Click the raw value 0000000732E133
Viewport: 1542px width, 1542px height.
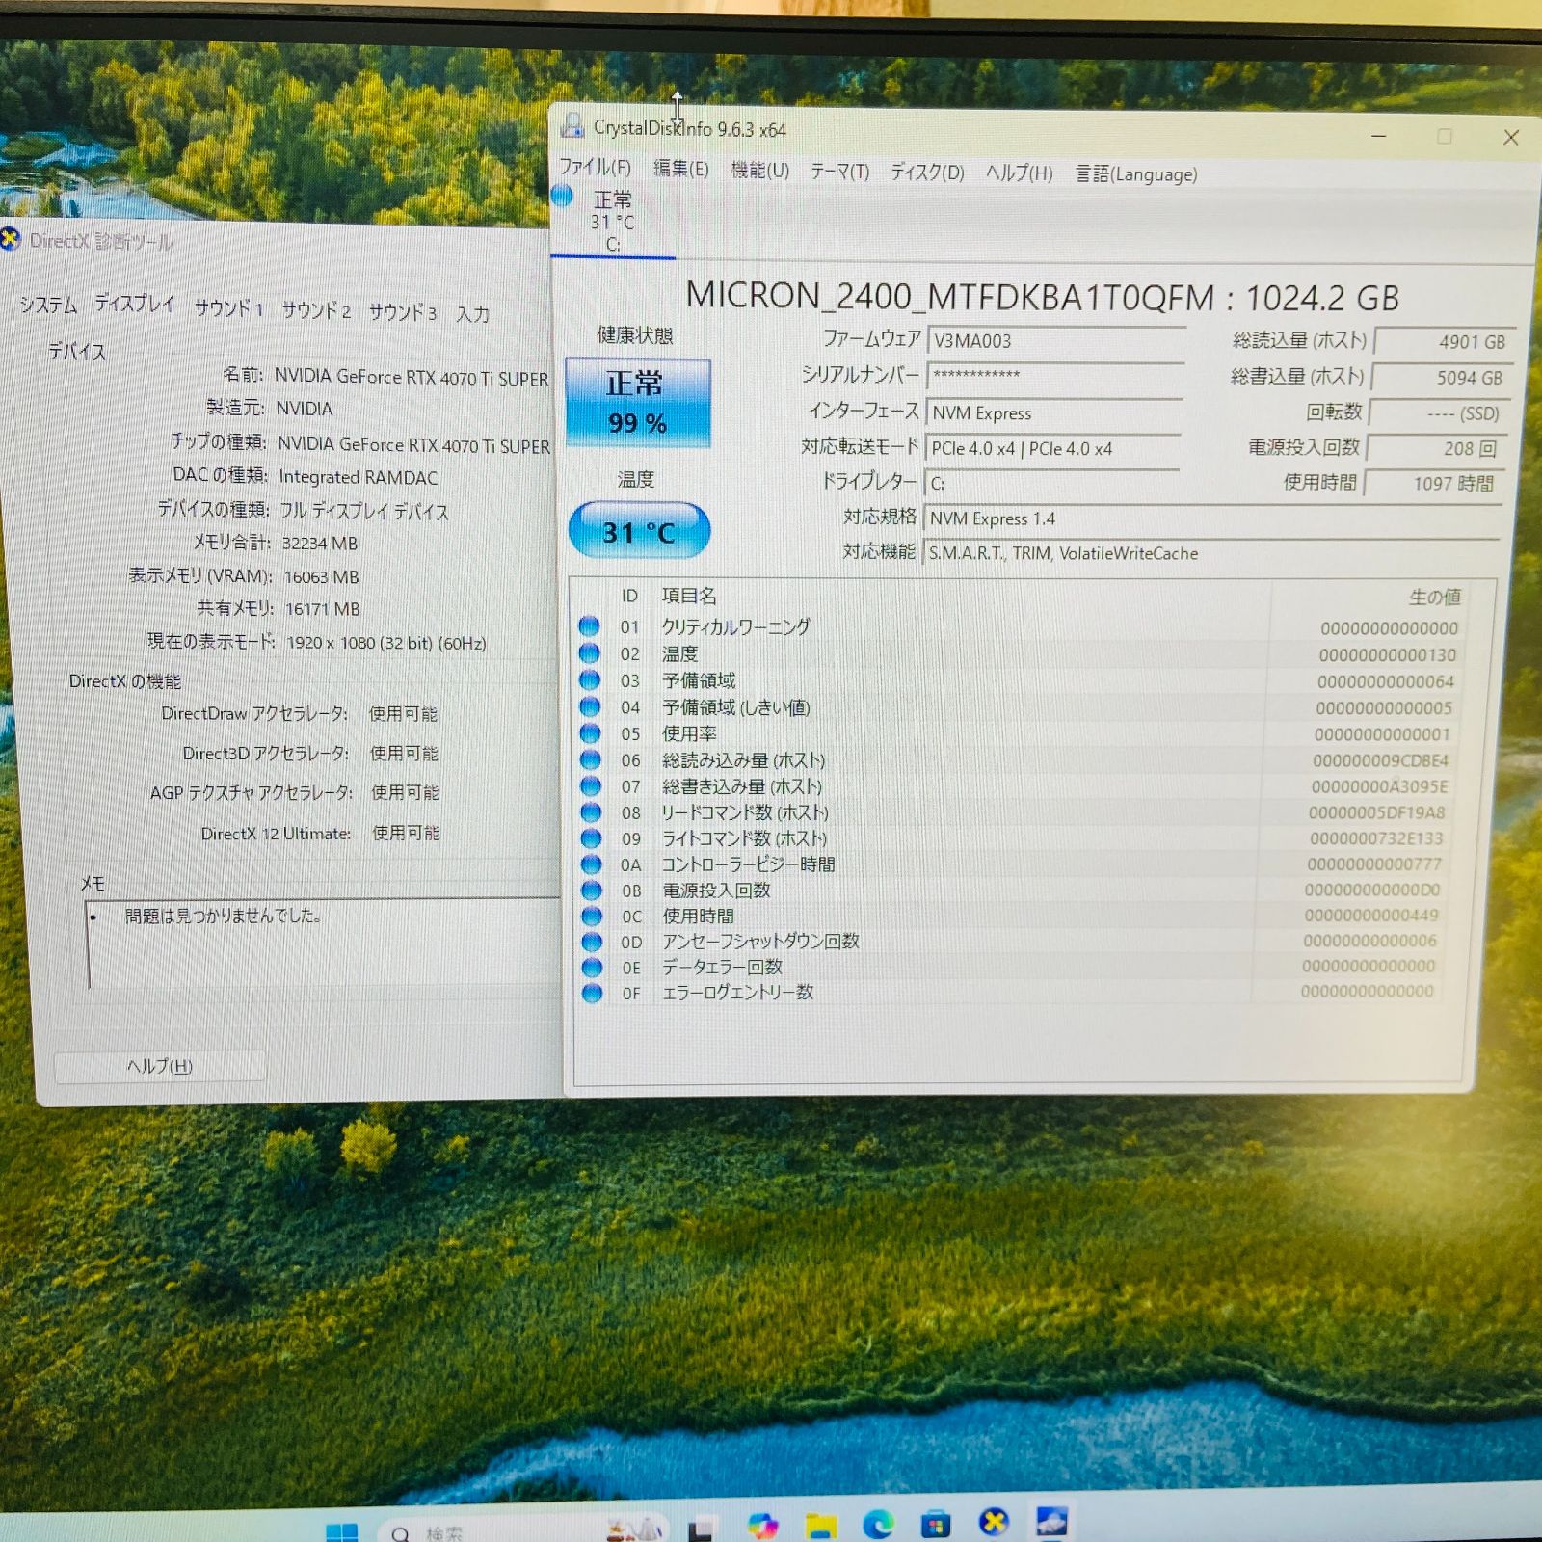click(1376, 838)
